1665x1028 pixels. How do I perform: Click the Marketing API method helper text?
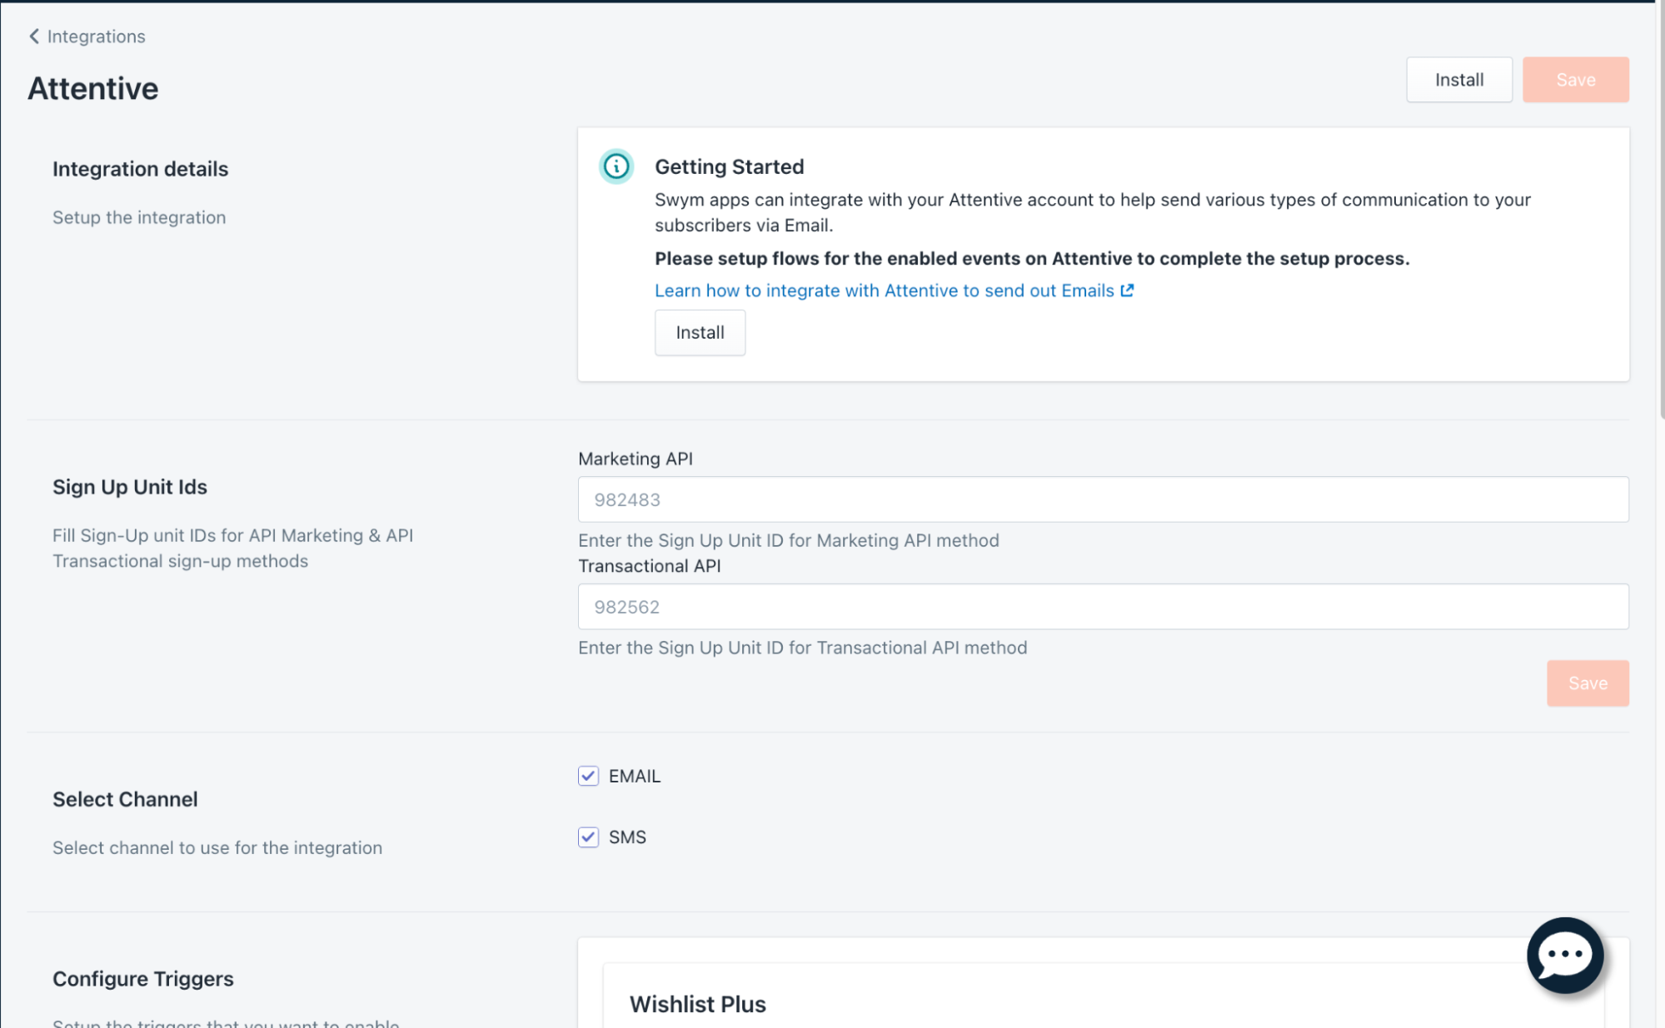[789, 540]
